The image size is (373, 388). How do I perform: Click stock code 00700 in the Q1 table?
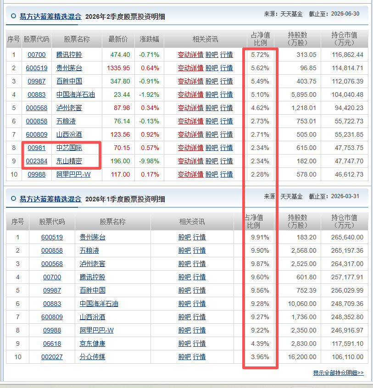pos(52,277)
